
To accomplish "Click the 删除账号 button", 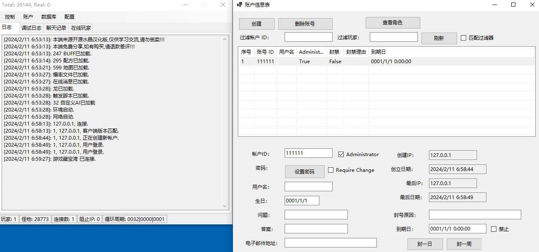I will 305,24.
